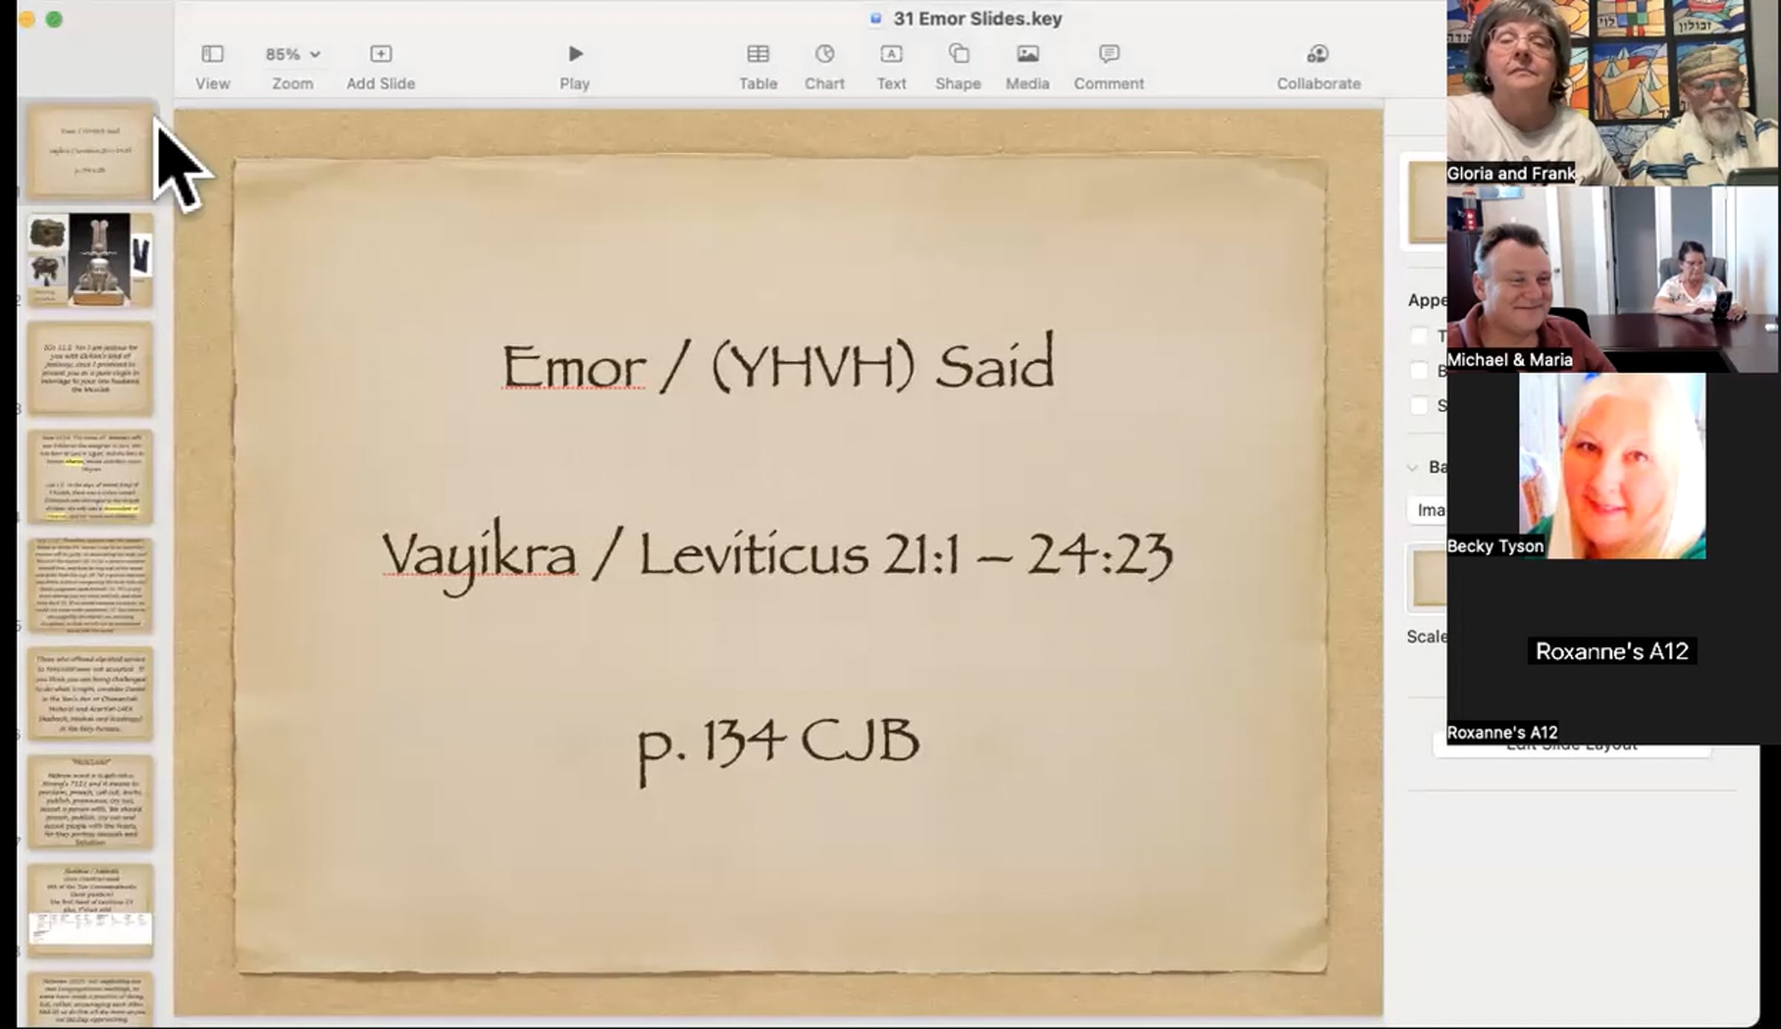The image size is (1781, 1029).
Task: Click the Add Slide icon
Action: point(381,54)
